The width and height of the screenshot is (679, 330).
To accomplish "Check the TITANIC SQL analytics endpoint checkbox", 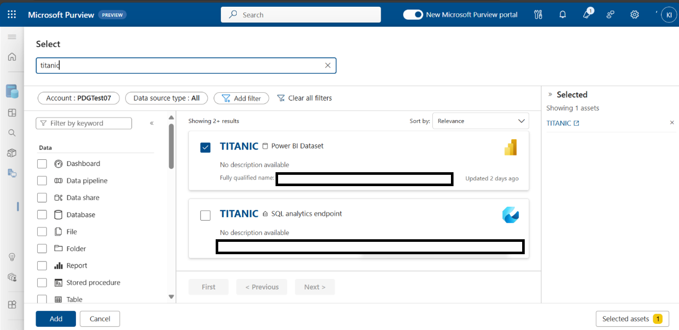I will [x=205, y=216].
